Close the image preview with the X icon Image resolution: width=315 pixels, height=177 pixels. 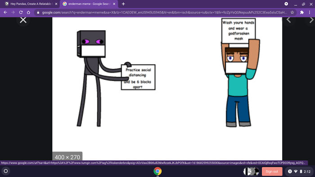click(x=23, y=20)
